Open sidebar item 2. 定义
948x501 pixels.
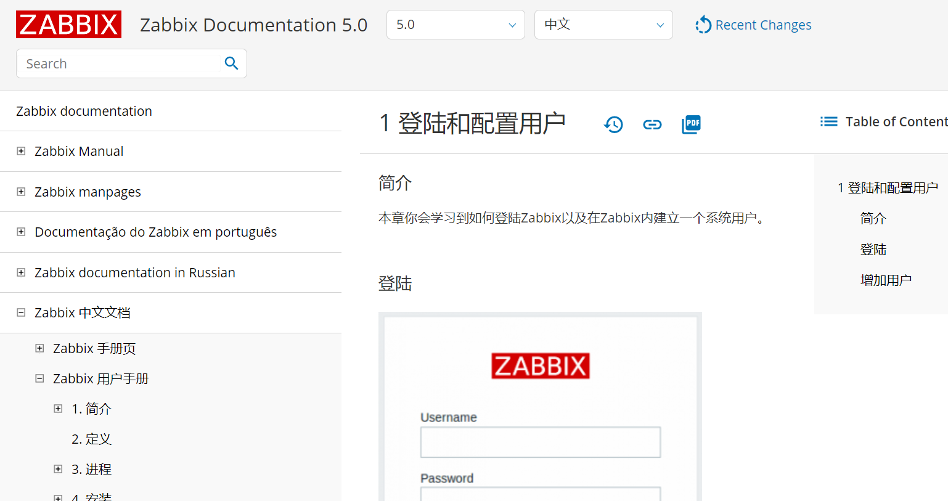91,439
